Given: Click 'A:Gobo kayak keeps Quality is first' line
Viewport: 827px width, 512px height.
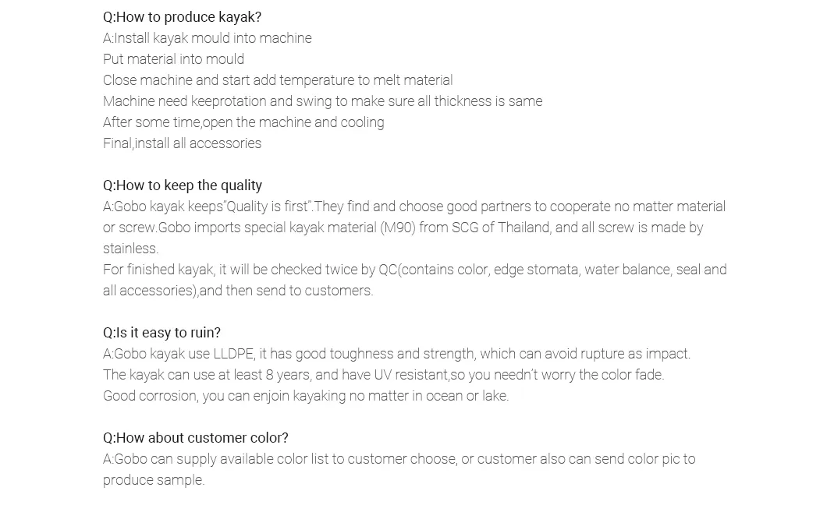Looking at the screenshot, I should (x=414, y=207).
